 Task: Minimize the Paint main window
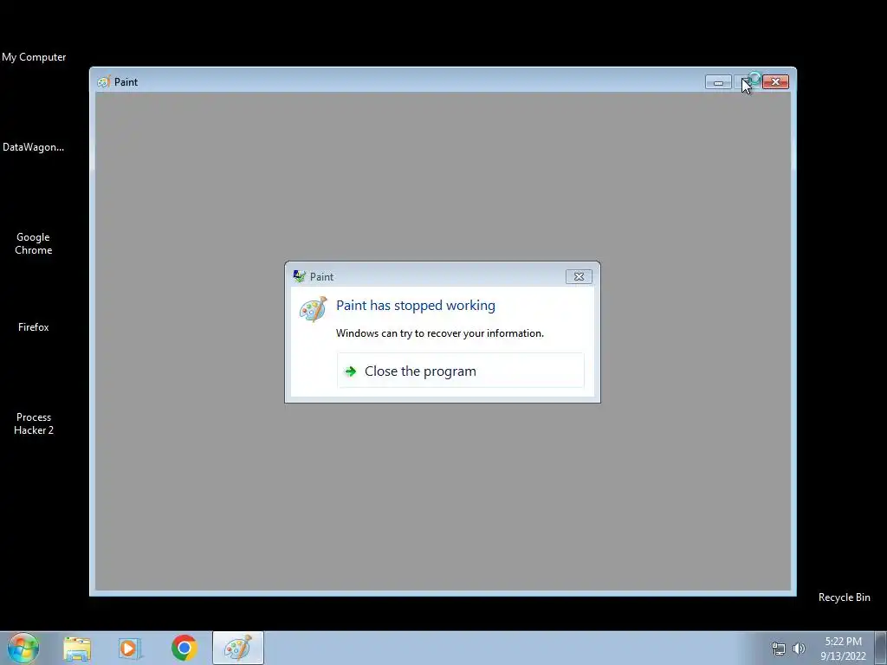(718, 82)
